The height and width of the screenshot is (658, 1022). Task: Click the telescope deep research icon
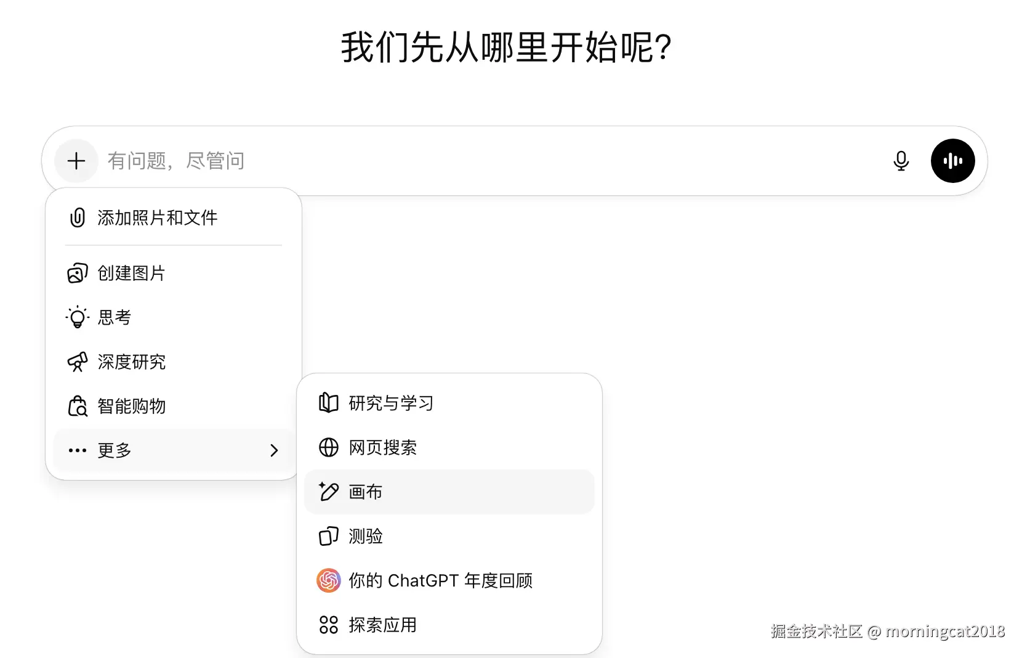click(78, 362)
